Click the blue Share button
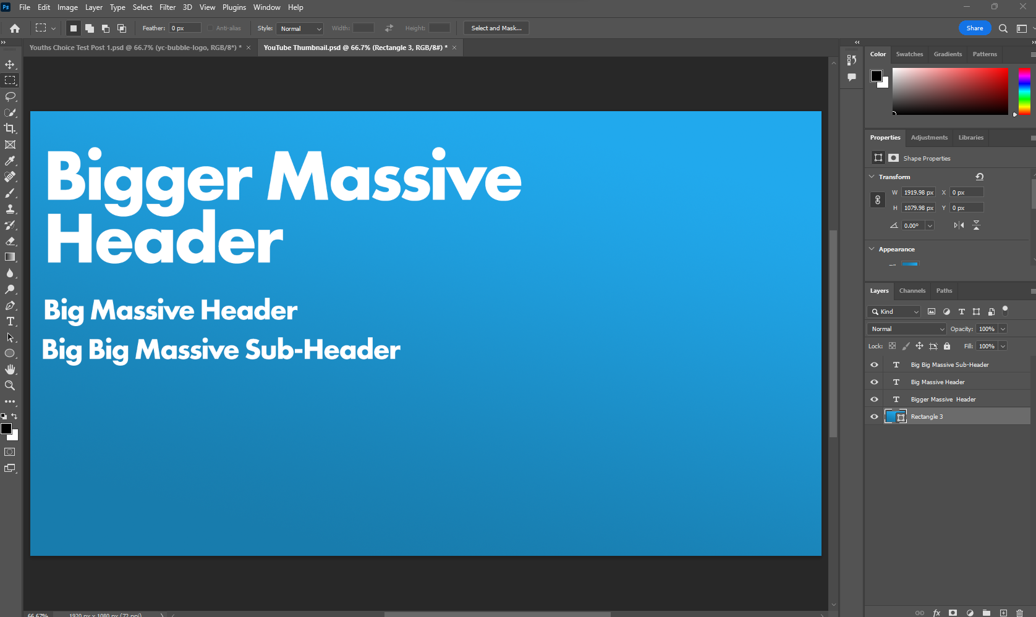Screen dimensions: 1036x617 (x=974, y=28)
